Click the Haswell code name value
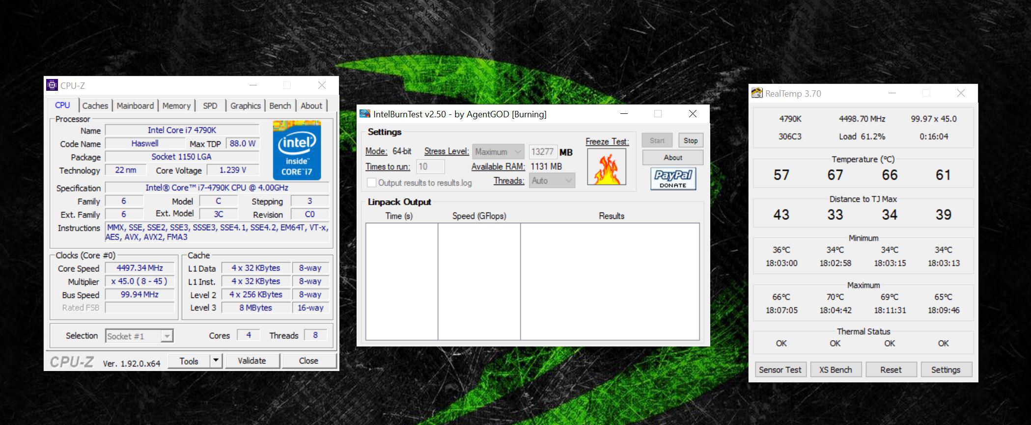1031x425 pixels. pos(145,143)
